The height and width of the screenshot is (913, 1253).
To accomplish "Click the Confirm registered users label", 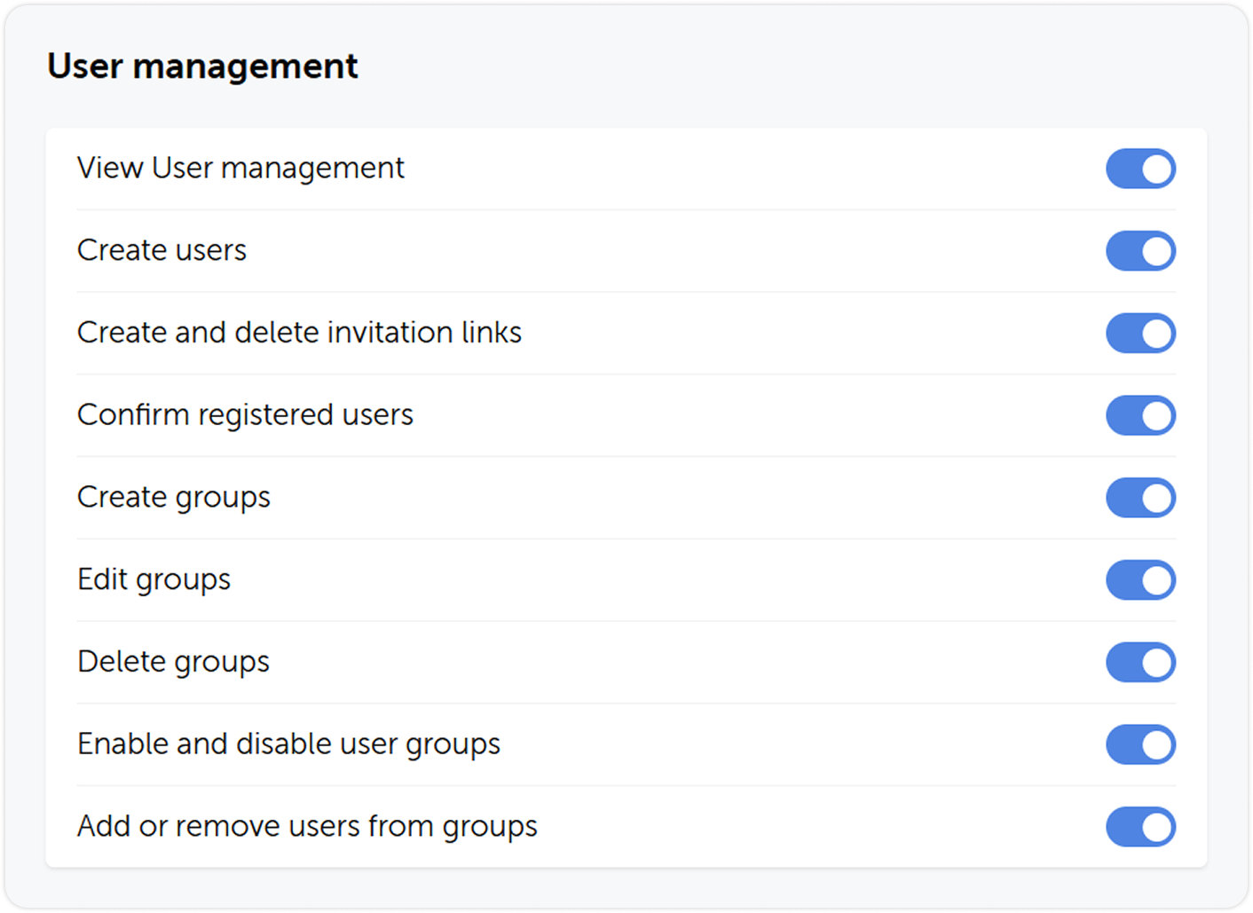I will point(245,415).
